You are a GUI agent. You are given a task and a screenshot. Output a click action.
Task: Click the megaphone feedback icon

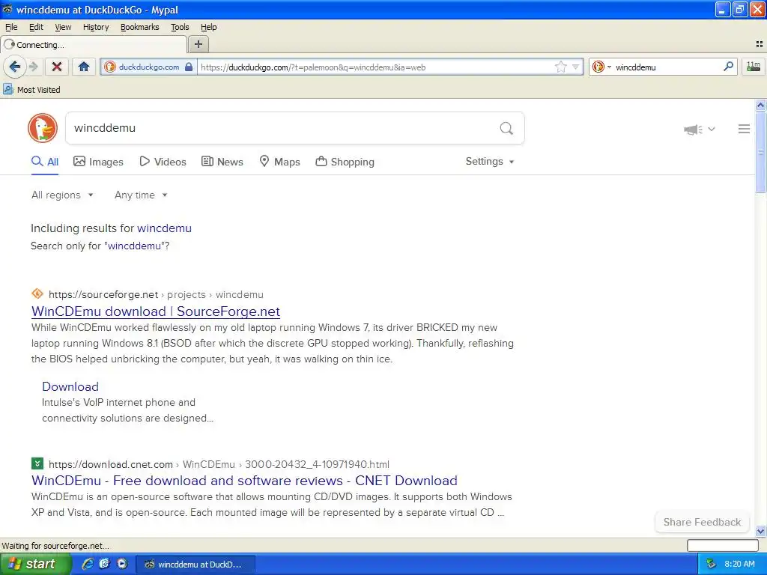(693, 129)
